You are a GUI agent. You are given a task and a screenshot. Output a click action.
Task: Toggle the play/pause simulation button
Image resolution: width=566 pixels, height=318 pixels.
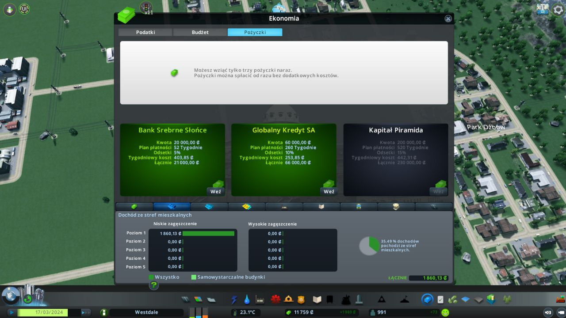click(11, 312)
